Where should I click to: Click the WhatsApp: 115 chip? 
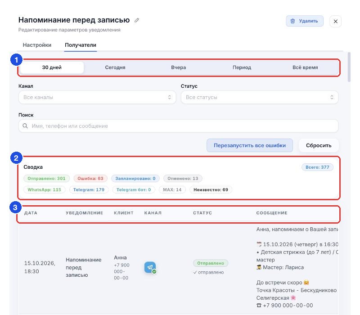44,189
